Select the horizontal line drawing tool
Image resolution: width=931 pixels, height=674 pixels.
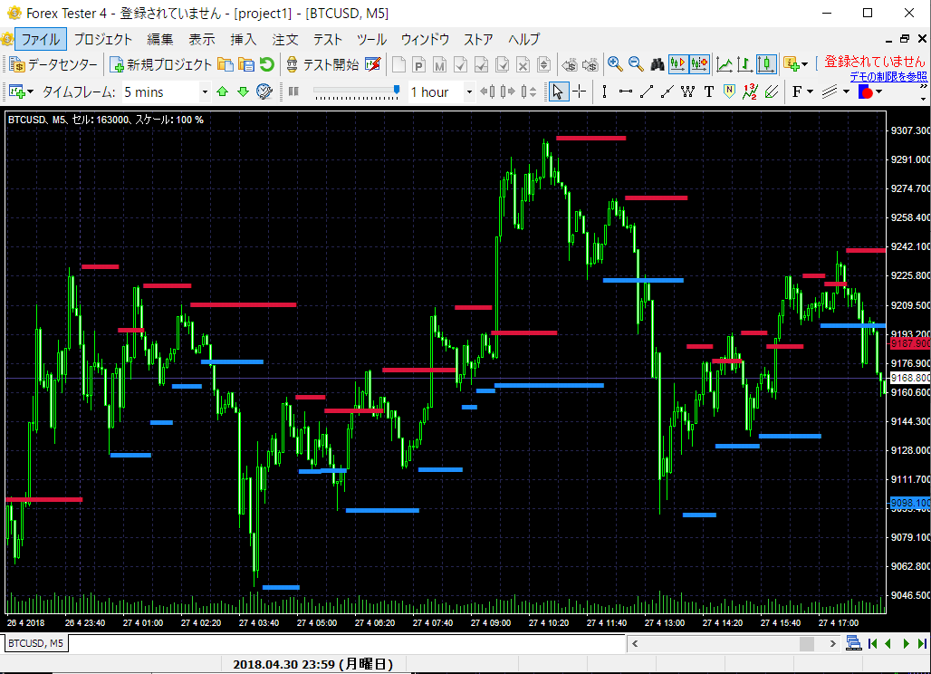click(x=625, y=92)
